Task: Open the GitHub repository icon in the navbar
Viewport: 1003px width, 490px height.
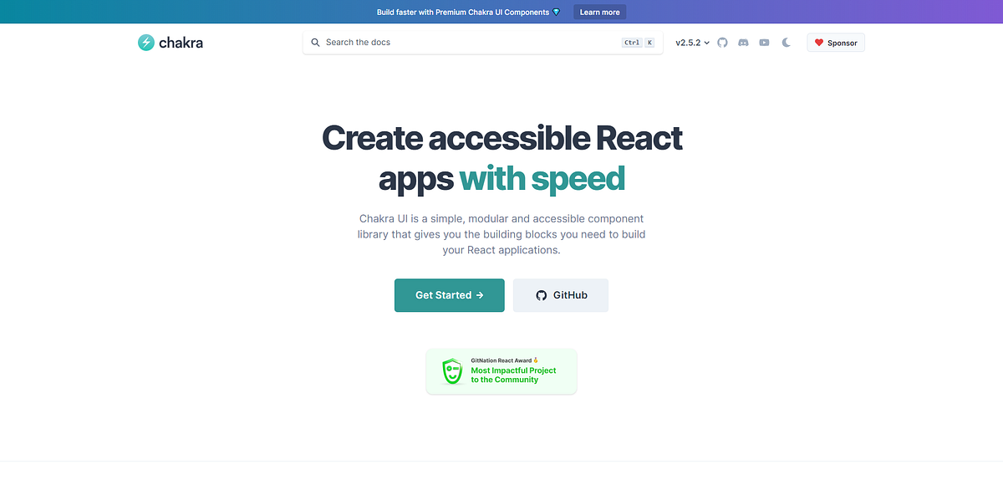Action: [722, 42]
